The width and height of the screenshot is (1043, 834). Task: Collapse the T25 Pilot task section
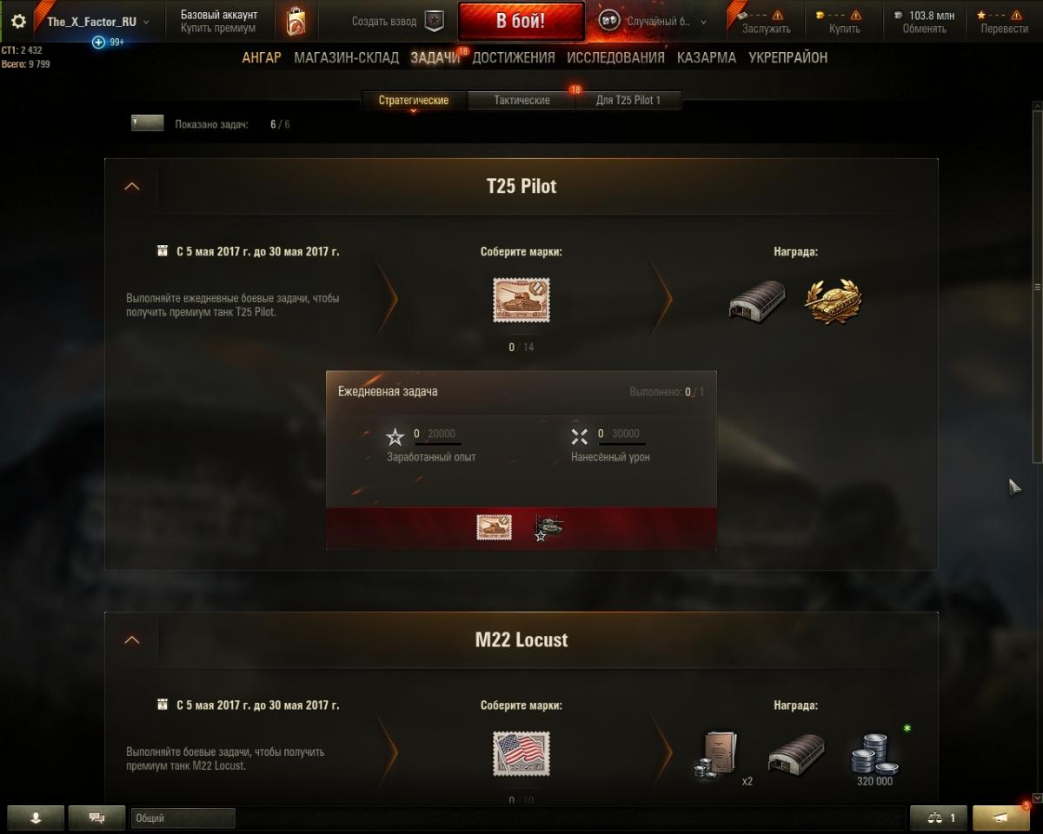(132, 186)
